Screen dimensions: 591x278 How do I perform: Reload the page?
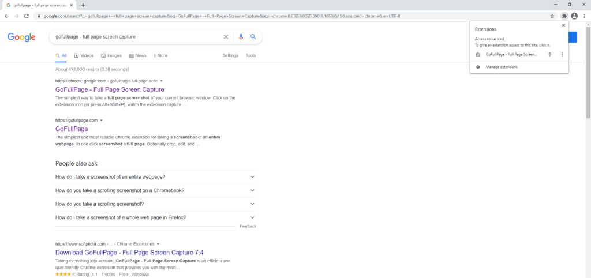(27, 16)
